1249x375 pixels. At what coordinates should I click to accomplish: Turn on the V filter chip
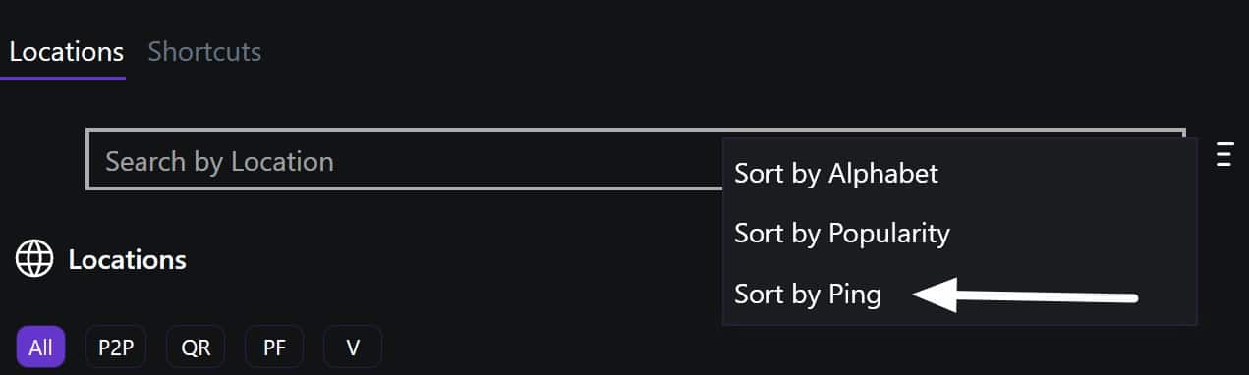(x=353, y=348)
